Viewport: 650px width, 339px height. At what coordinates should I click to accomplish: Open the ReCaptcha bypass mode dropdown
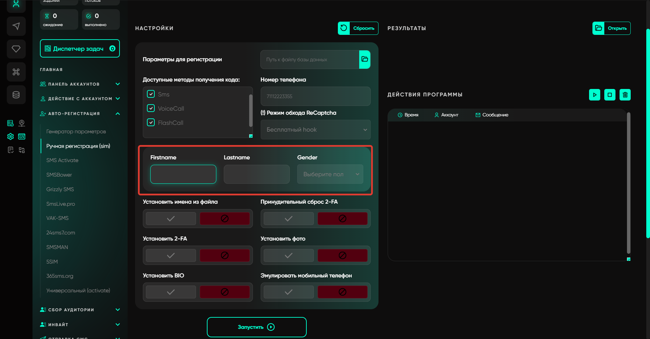(x=316, y=130)
